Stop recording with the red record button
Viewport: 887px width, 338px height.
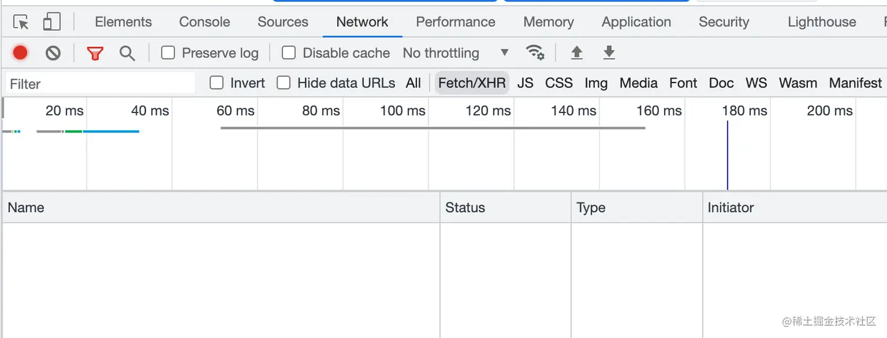(21, 53)
